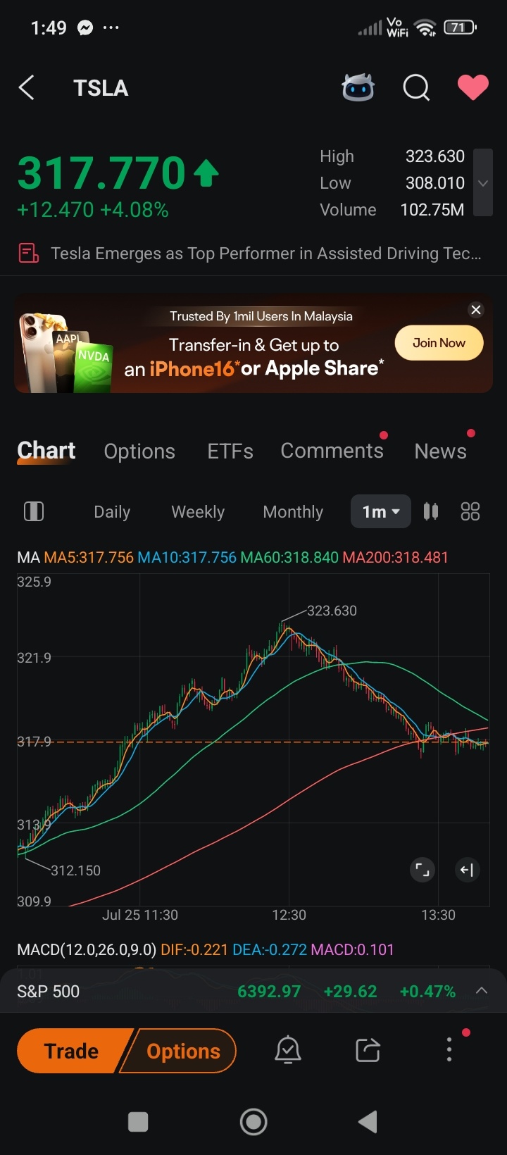Tap the Android recent apps square button
Image resolution: width=507 pixels, height=1155 pixels.
click(x=138, y=1122)
